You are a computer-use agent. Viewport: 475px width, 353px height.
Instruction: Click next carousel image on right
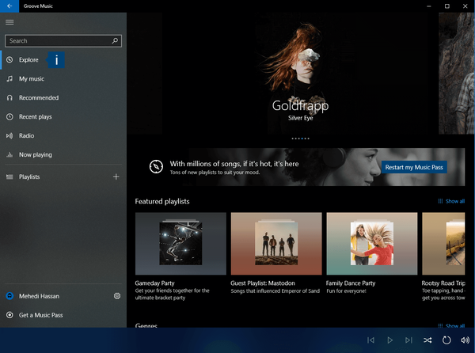[457, 74]
